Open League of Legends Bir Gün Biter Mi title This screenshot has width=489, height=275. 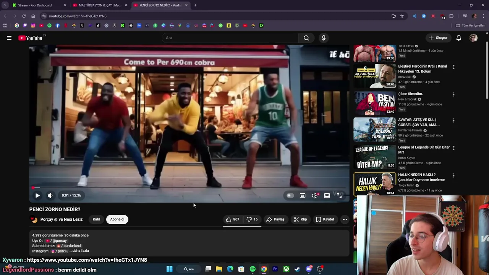tap(424, 150)
